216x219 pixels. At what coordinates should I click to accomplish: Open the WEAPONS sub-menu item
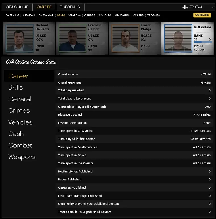[x=75, y=15]
